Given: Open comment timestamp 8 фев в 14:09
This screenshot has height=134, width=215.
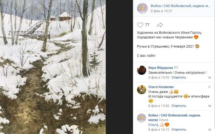Looking at the screenshot, I should click(159, 78).
